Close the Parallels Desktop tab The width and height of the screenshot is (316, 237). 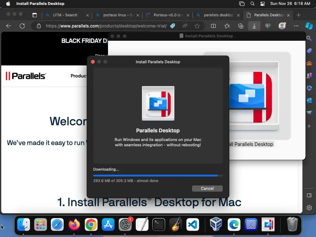[289, 15]
